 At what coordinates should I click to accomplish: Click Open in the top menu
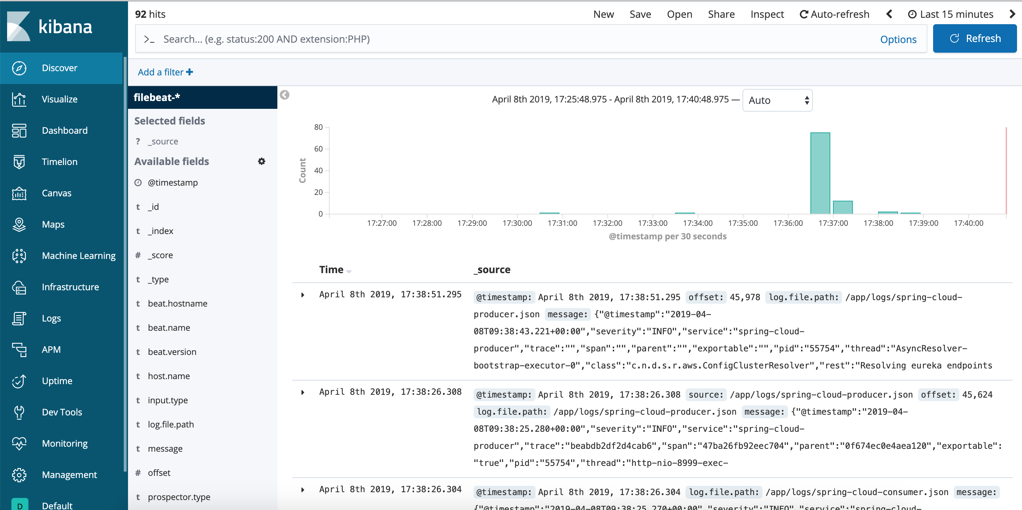[x=679, y=14]
